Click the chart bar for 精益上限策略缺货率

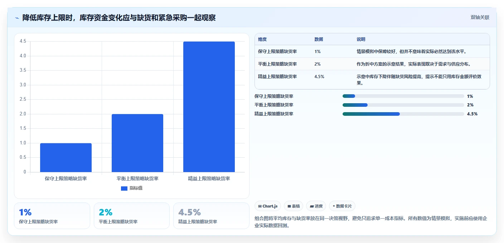(x=209, y=107)
